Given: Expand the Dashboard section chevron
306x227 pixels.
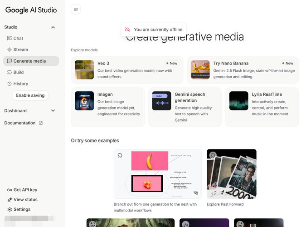Looking at the screenshot, I should coord(53,111).
